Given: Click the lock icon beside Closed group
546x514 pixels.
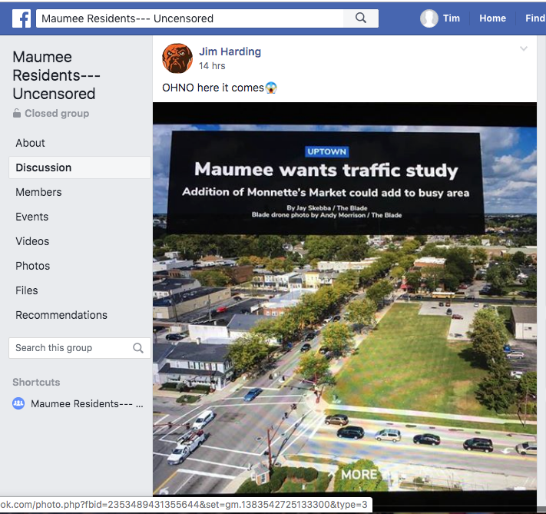Looking at the screenshot, I should coord(17,114).
